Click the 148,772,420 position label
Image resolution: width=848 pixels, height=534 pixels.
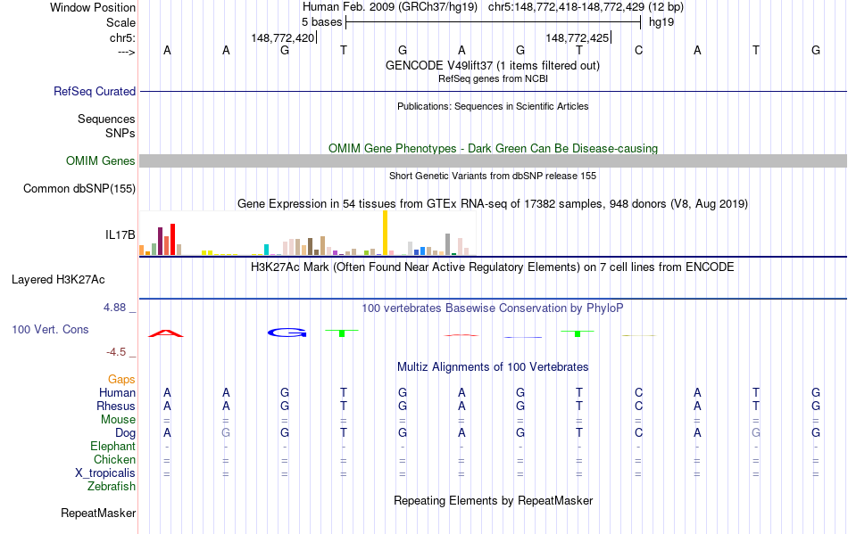click(x=282, y=37)
